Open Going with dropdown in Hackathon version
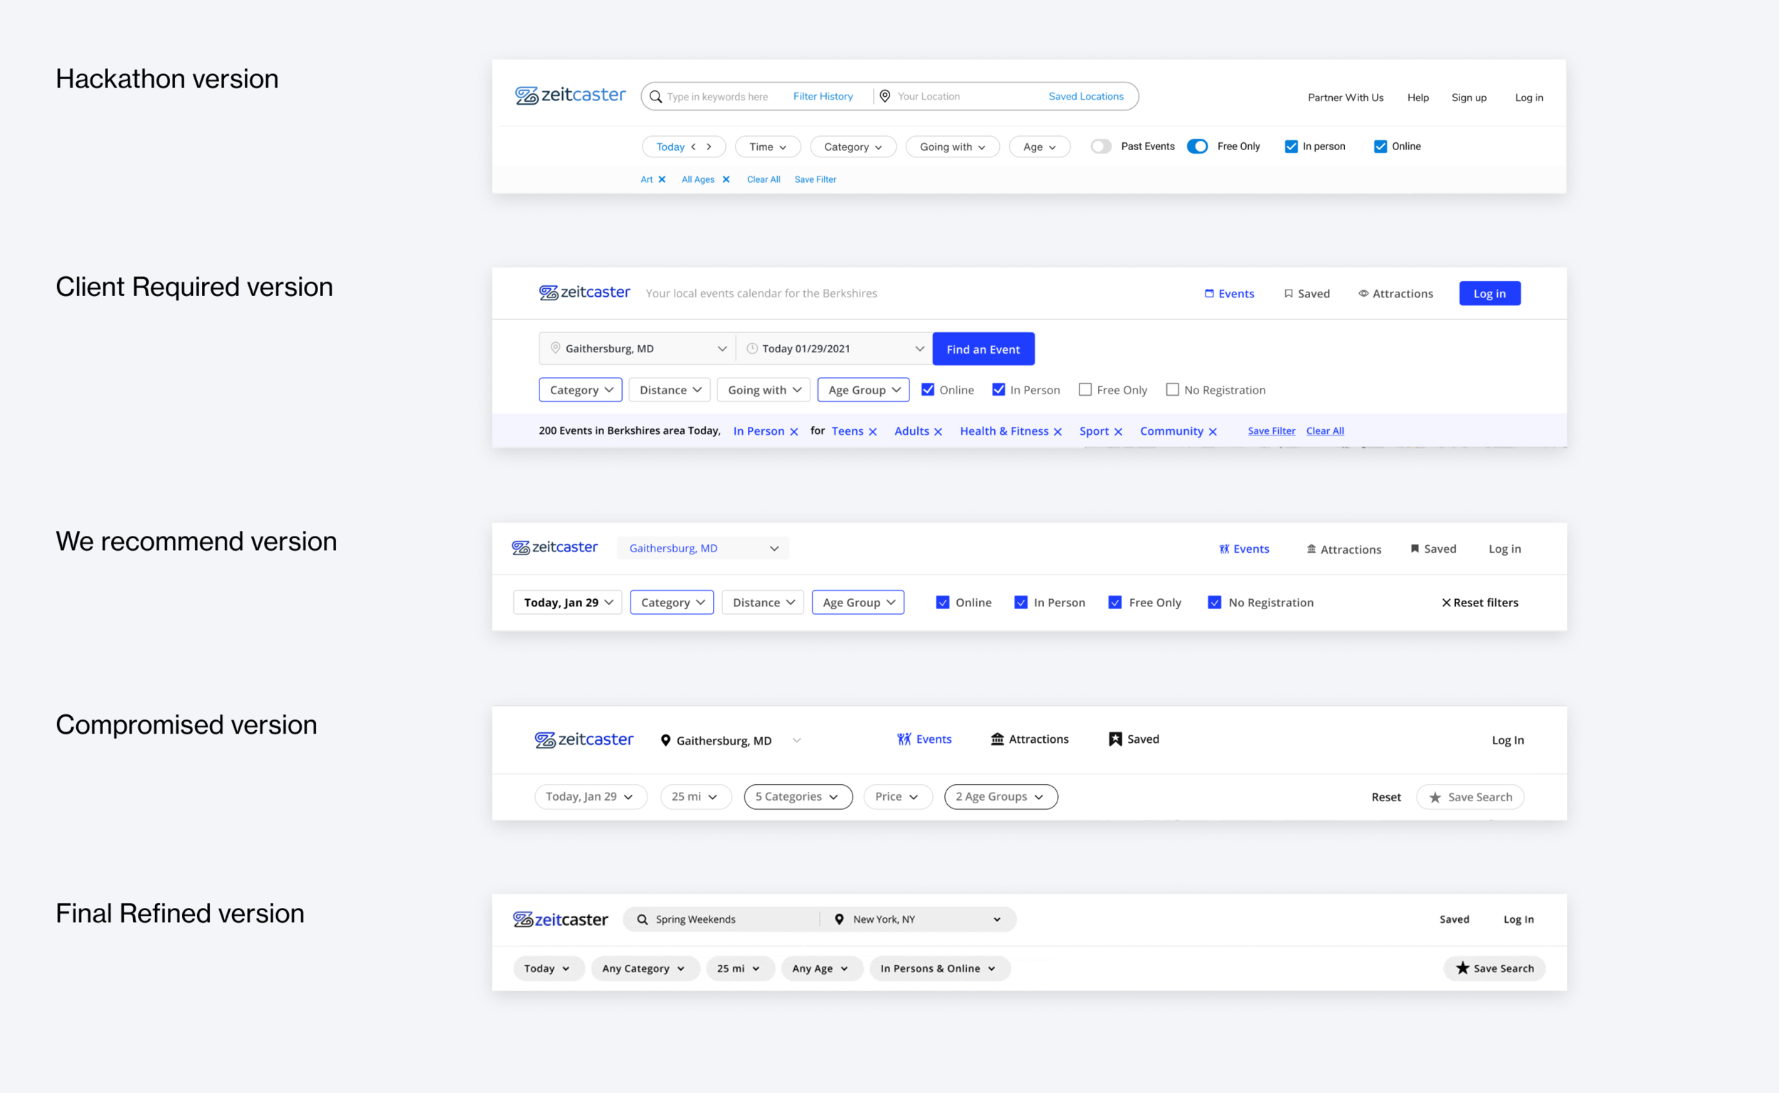The image size is (1779, 1093). point(952,147)
